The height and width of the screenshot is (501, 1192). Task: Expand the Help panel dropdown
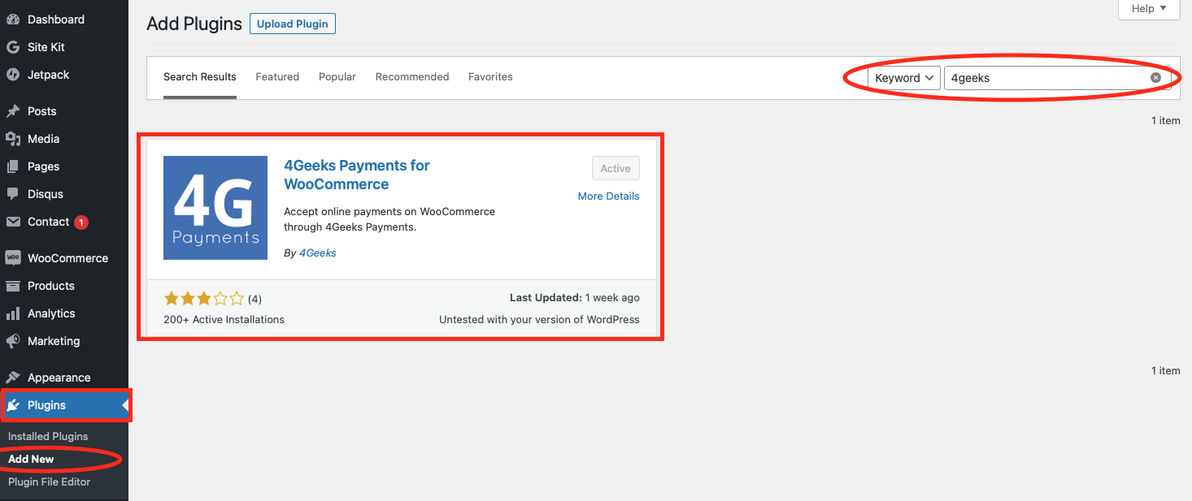pyautogui.click(x=1149, y=9)
